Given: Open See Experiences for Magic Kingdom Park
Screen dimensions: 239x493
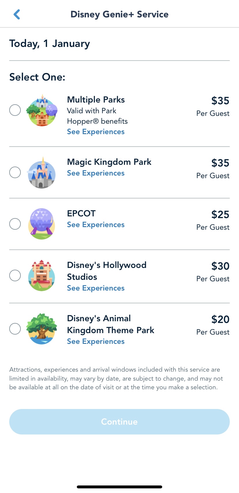Looking at the screenshot, I should (x=96, y=173).
